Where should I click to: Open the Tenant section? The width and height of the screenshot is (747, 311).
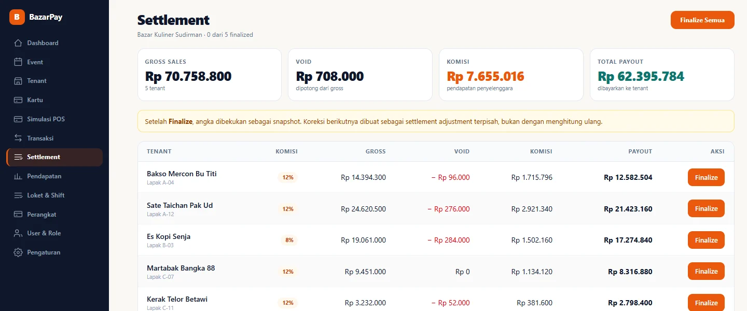pyautogui.click(x=54, y=81)
